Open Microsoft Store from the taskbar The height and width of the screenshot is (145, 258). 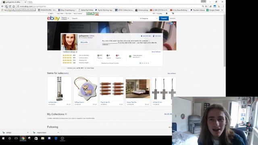(36, 139)
